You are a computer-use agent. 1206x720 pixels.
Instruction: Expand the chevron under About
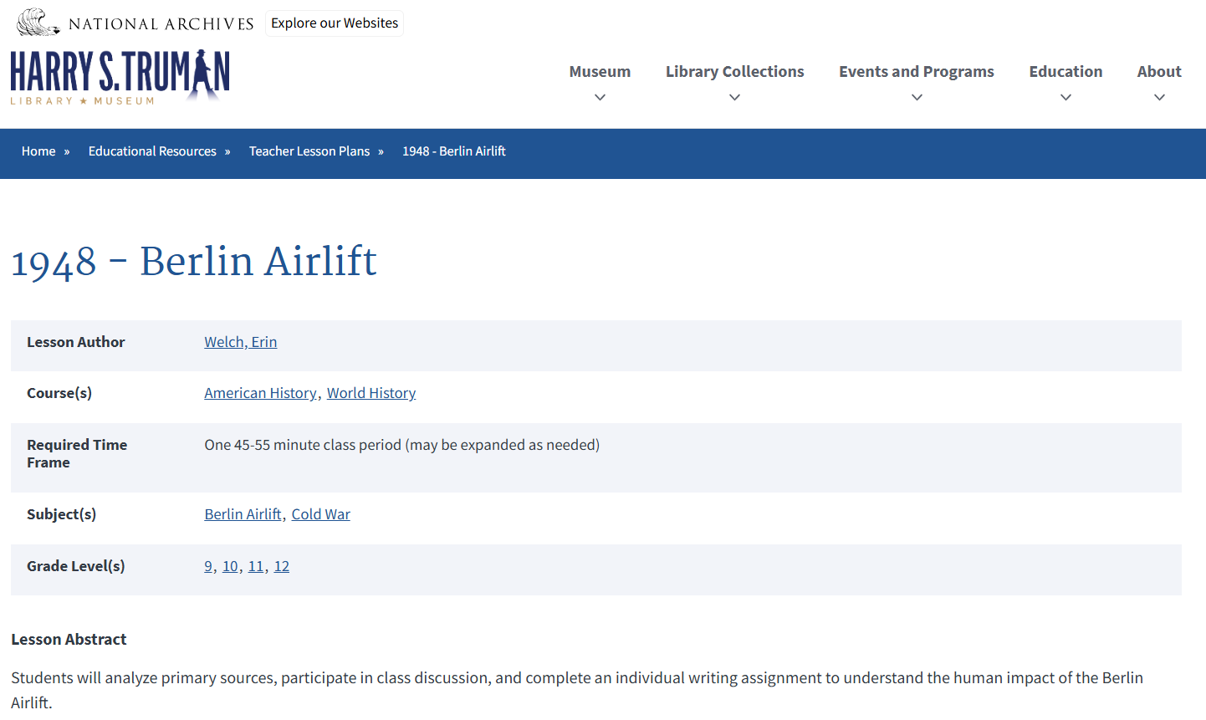point(1159,98)
